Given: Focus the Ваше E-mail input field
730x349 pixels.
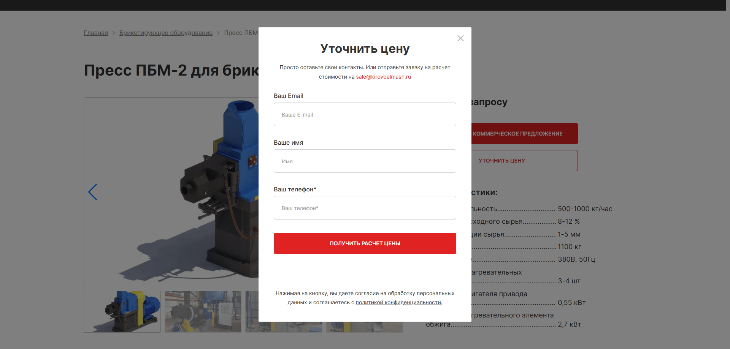Looking at the screenshot, I should coord(365,114).
